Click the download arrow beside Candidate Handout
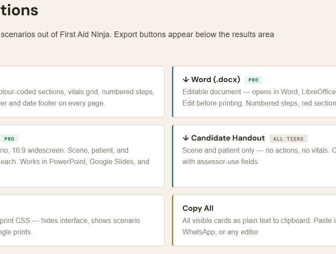336x254 pixels. (186, 138)
